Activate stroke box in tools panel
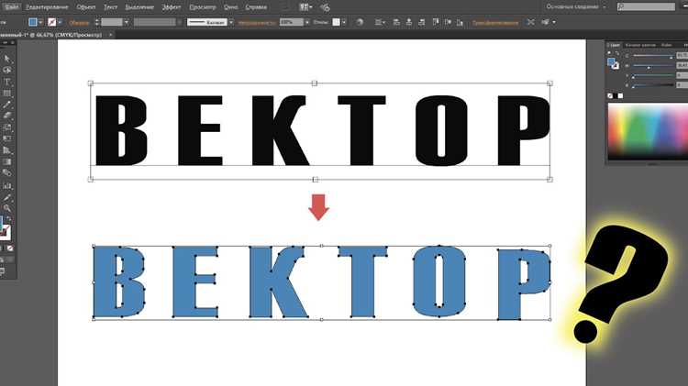This screenshot has height=386, width=688. (x=5, y=233)
